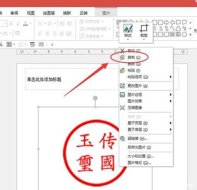
Task: Choose 复制(C) from the context menu
Action: [x=146, y=57]
